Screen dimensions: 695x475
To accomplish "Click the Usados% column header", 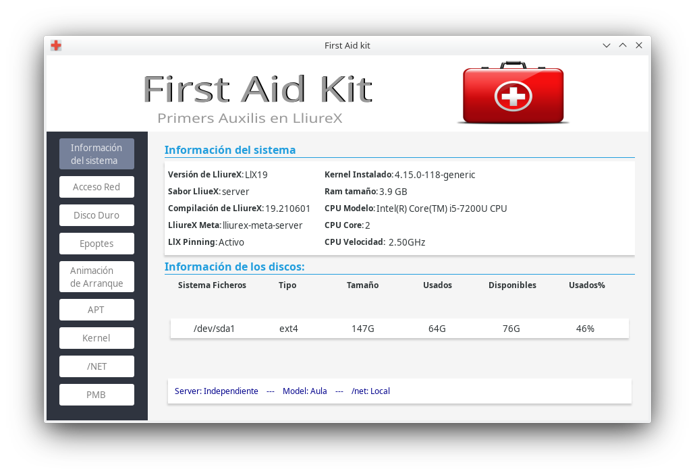I will (x=586, y=285).
